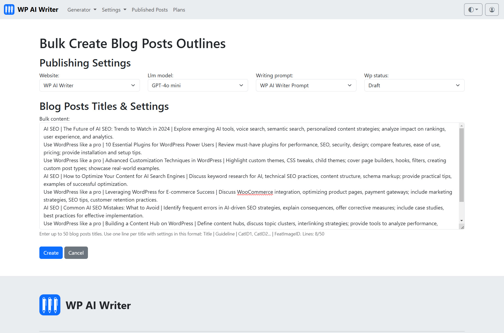The image size is (504, 333).
Task: Click the three-pen logo beside footer title
Action: (50, 305)
